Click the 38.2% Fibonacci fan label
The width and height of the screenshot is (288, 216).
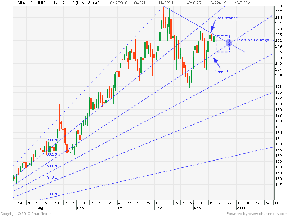(52, 154)
